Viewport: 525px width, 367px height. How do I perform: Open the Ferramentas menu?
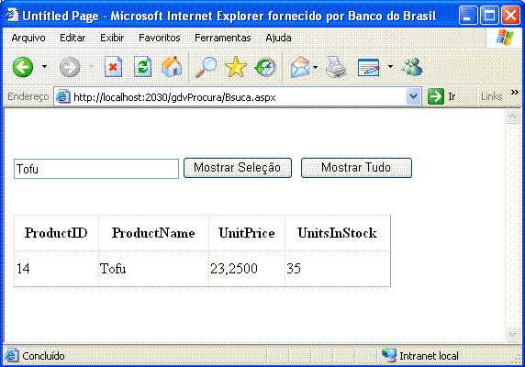[223, 38]
